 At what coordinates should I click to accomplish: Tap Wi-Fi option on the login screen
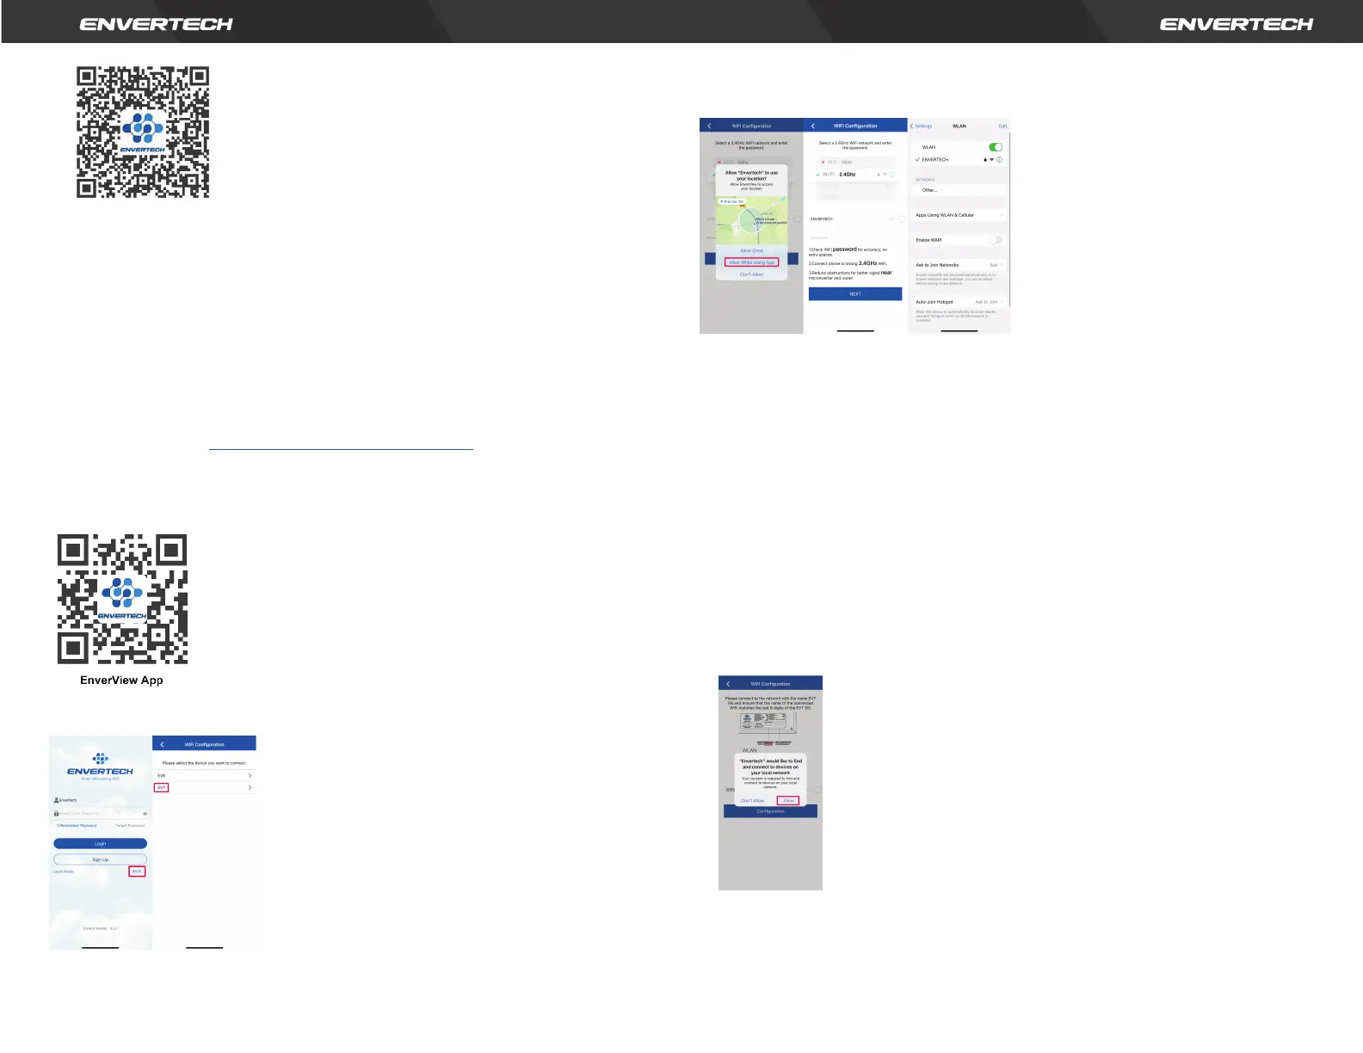[137, 871]
